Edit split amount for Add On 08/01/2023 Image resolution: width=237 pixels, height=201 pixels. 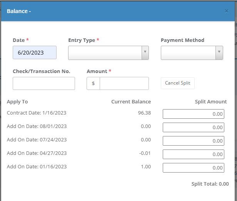coord(193,127)
